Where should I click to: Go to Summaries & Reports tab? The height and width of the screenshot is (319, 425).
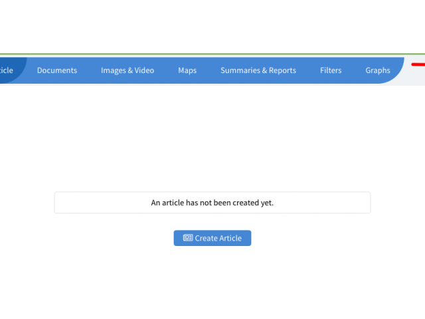point(258,70)
